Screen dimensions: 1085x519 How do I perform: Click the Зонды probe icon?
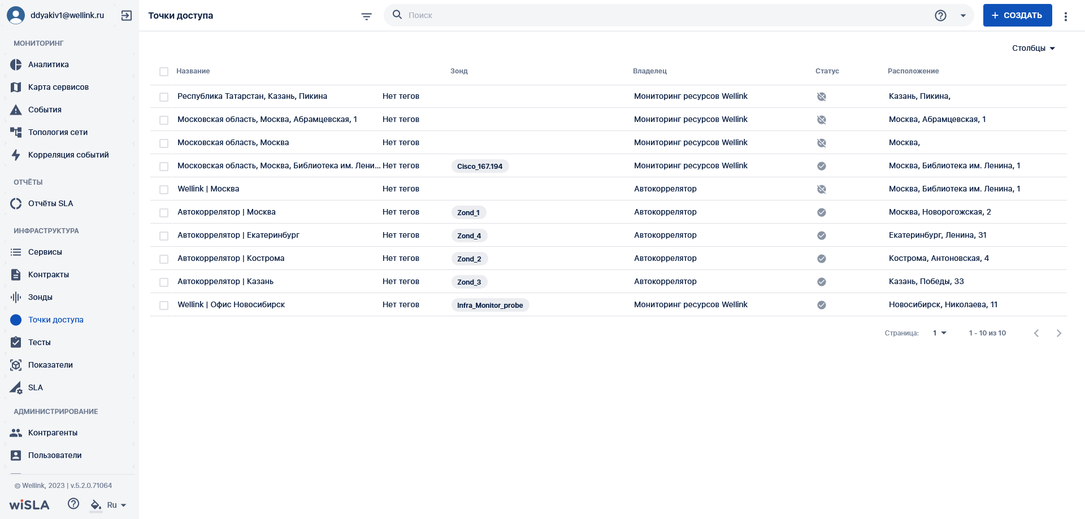[x=16, y=297]
